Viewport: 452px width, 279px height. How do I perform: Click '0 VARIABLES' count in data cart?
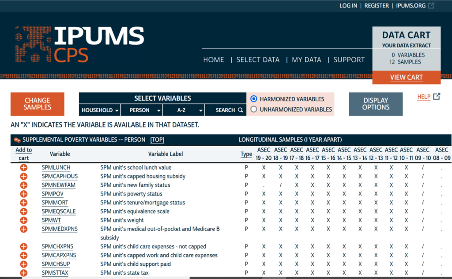[x=408, y=55]
